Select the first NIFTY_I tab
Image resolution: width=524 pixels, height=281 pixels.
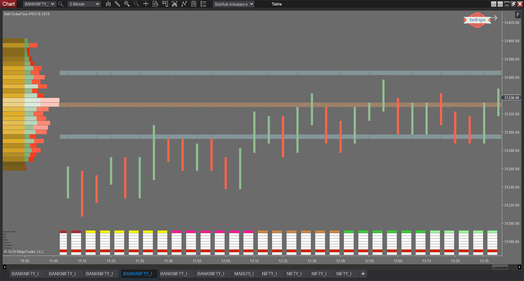269,274
